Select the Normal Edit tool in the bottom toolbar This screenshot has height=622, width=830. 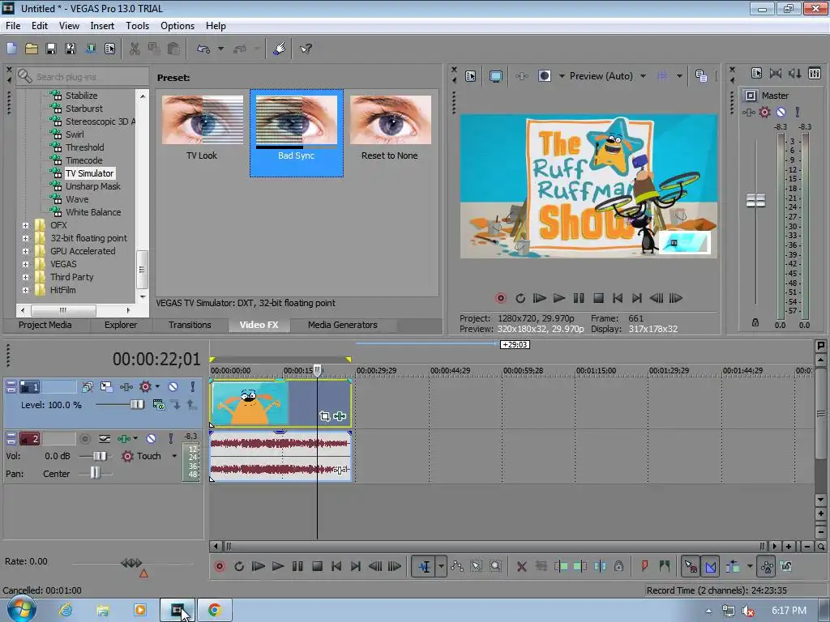(424, 566)
